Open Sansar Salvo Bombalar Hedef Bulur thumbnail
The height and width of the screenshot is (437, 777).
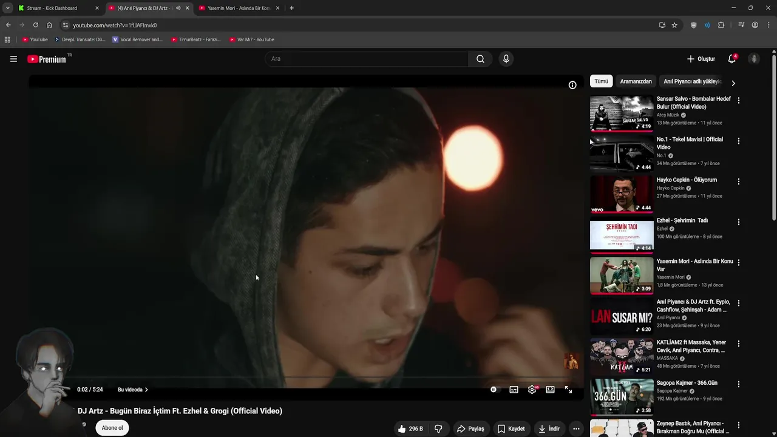[x=622, y=113]
